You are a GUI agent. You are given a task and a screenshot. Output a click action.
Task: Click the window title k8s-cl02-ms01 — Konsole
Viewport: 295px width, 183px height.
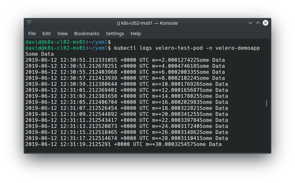[x=147, y=23]
